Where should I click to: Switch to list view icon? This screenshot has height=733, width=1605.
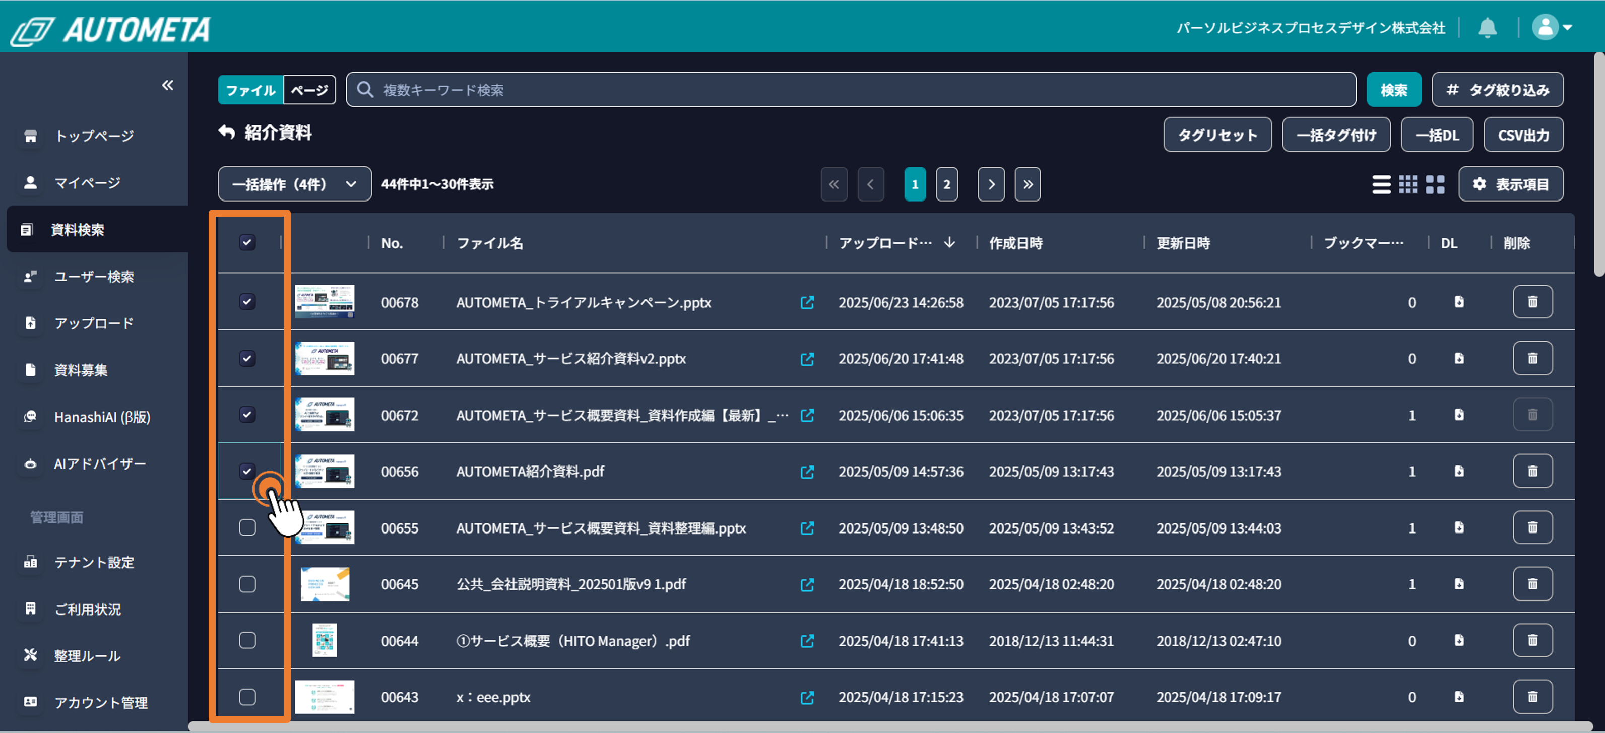click(1381, 184)
